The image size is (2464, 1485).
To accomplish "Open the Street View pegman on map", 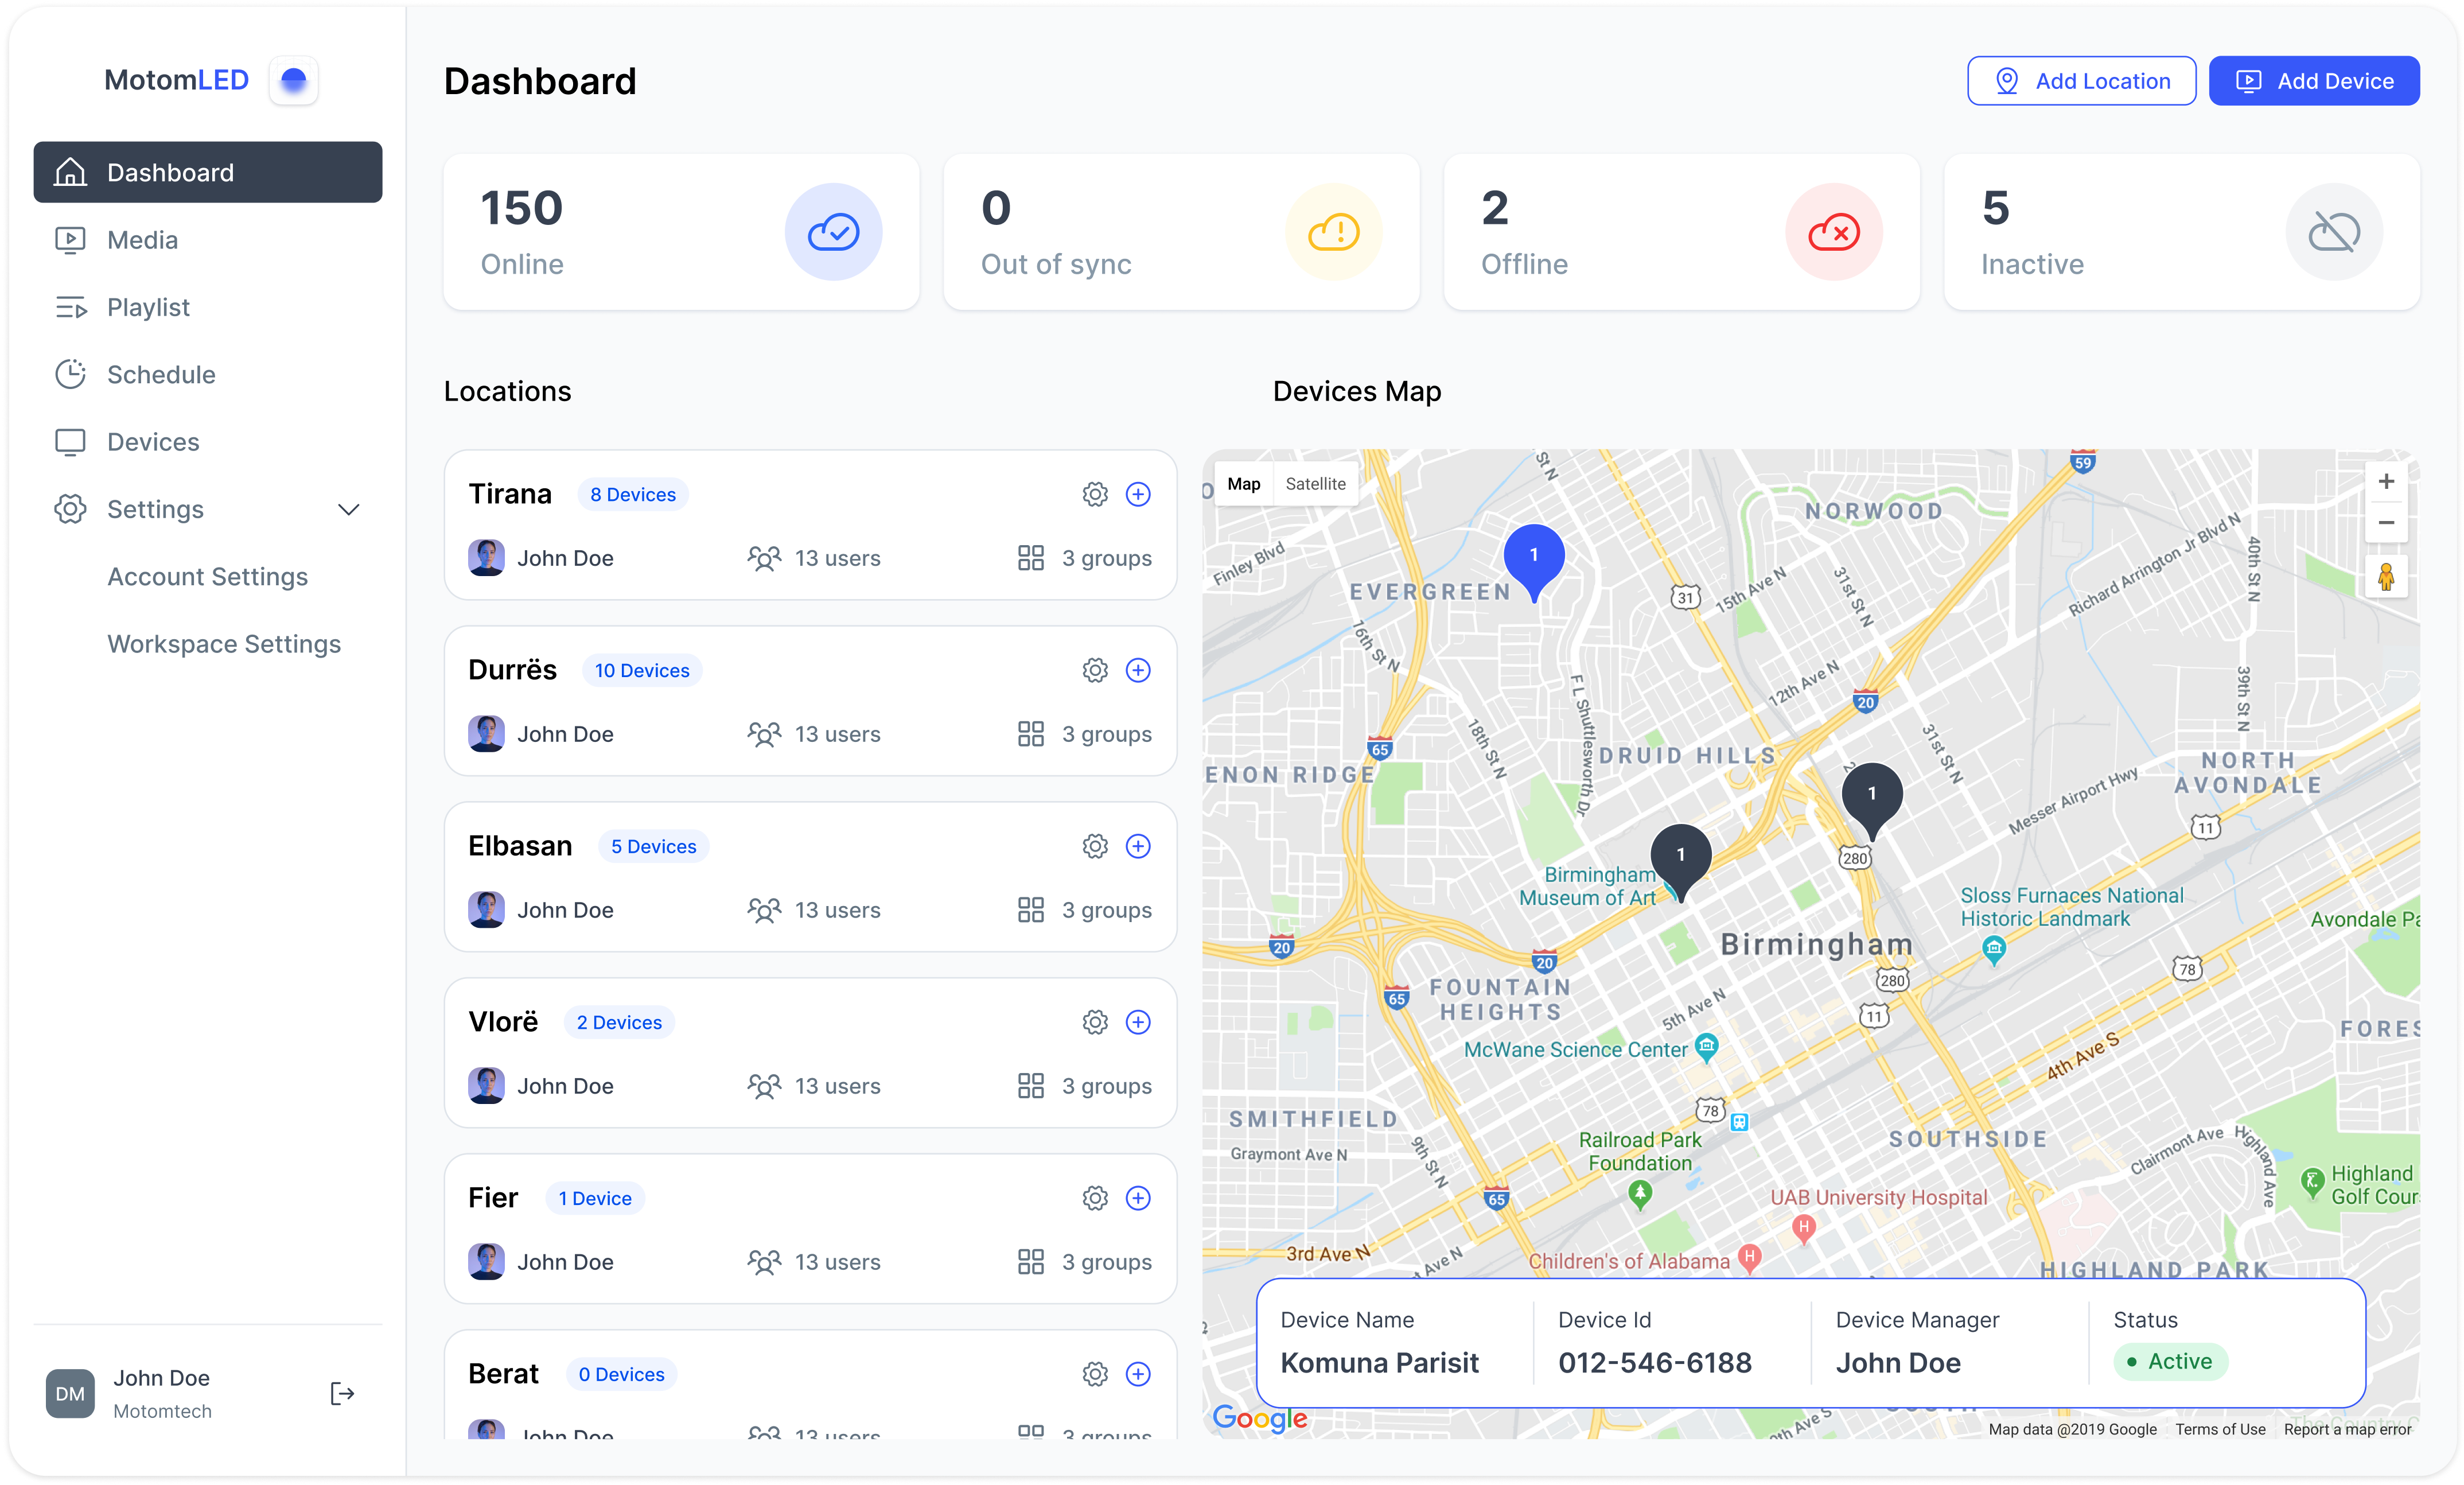I will [x=2386, y=577].
